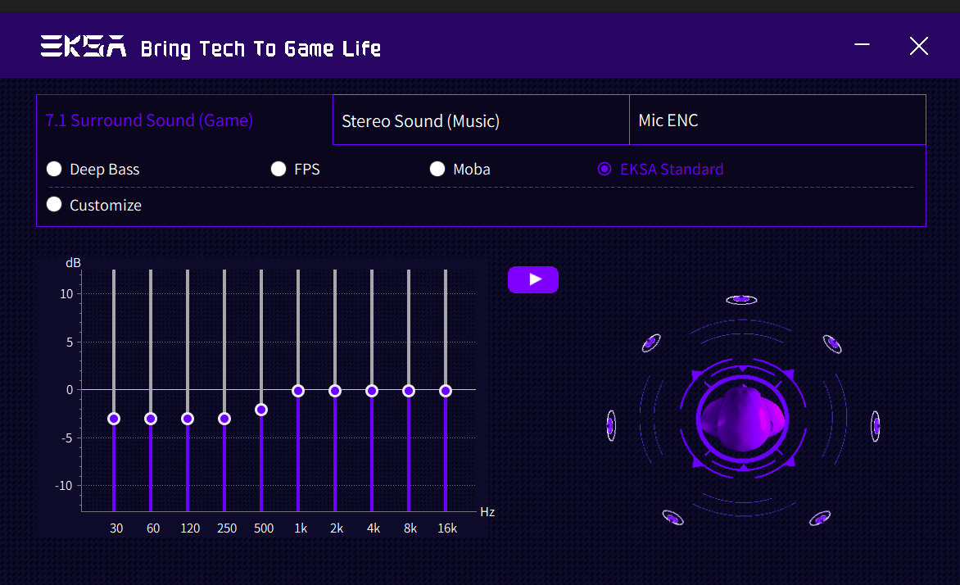Click the purple head model in center

coord(742,419)
